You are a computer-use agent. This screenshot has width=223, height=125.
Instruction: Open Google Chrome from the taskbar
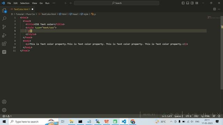132,122
